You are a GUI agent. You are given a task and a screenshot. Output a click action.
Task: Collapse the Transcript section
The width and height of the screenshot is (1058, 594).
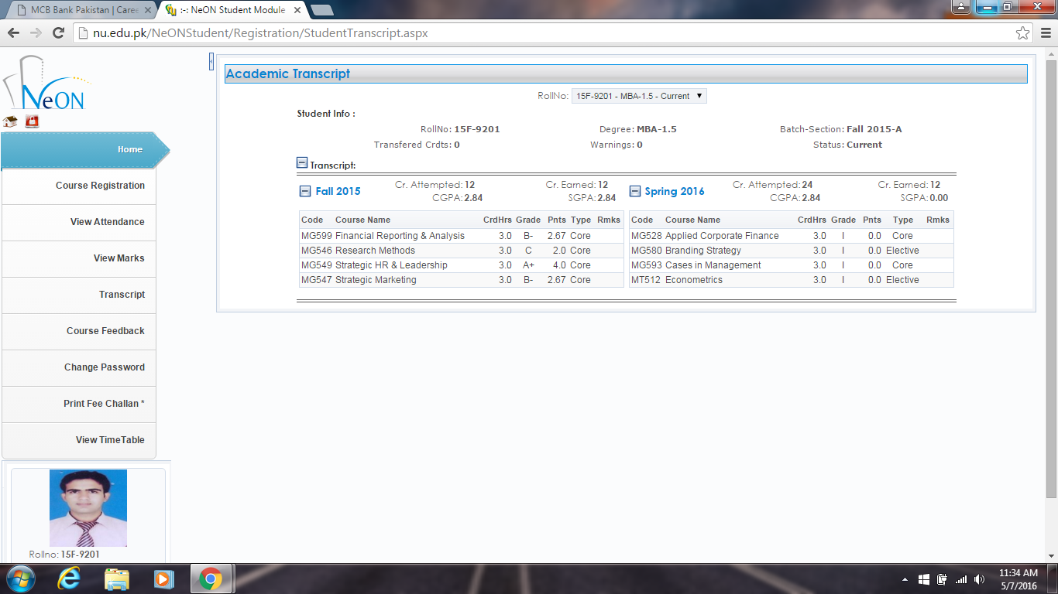click(302, 163)
